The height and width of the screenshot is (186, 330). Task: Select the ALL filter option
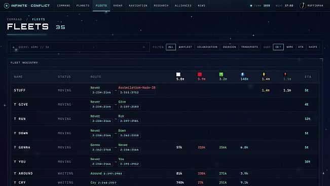171,47
